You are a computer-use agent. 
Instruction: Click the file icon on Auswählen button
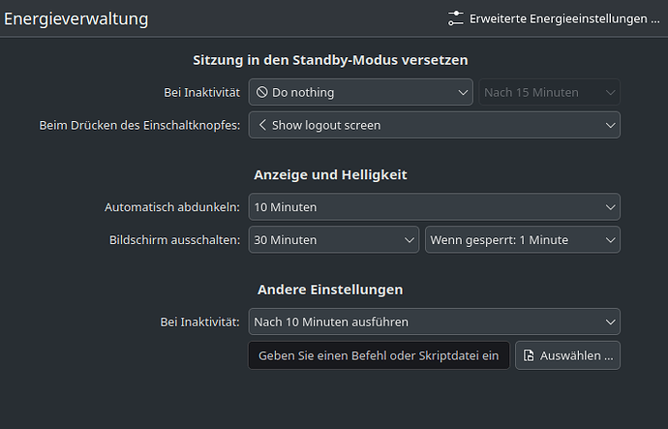[x=529, y=355]
